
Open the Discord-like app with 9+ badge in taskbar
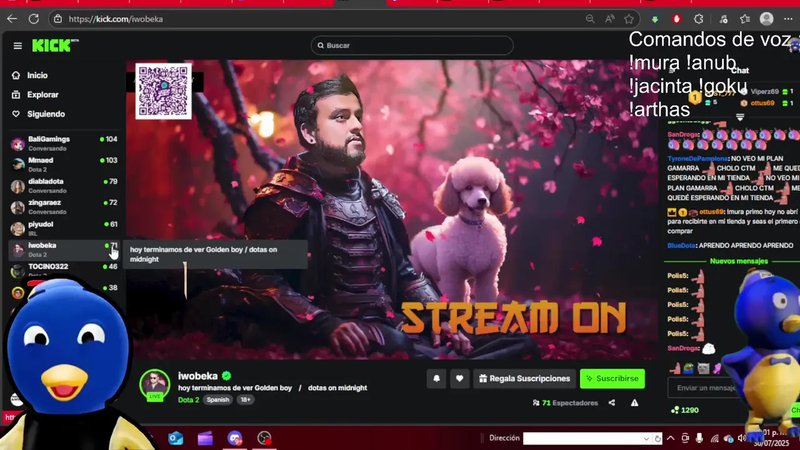235,438
